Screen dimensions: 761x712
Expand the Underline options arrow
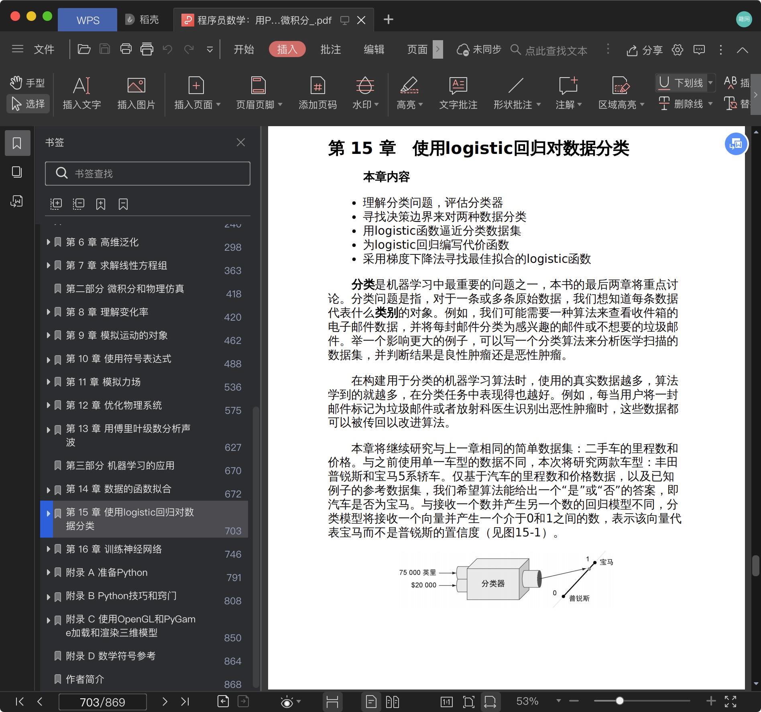(x=710, y=83)
